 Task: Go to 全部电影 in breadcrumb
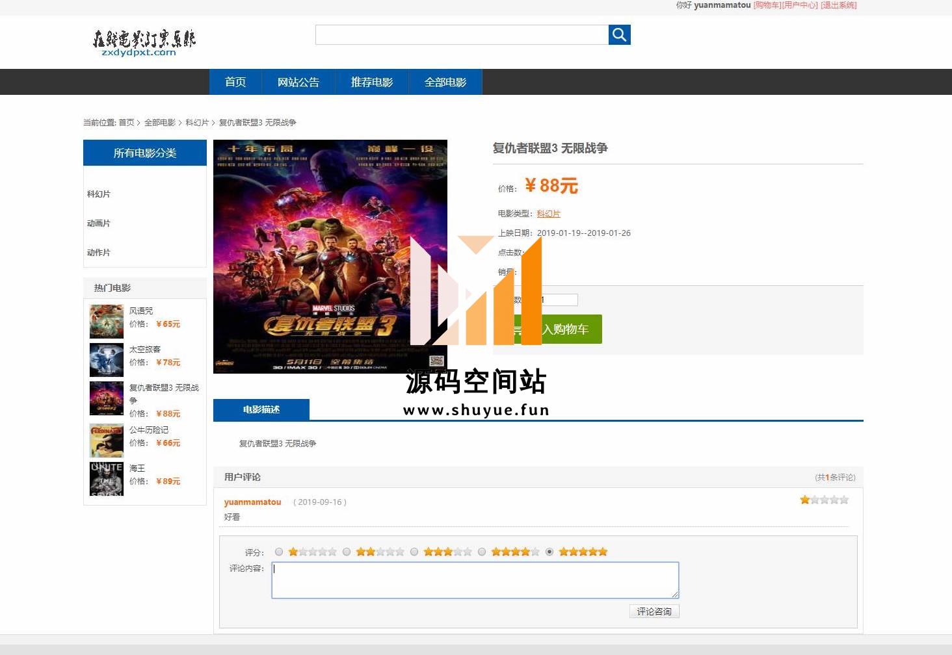[x=160, y=122]
